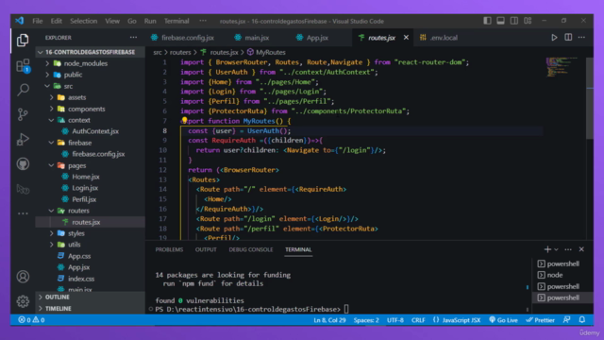The image size is (604, 340).
Task: Open the Explorer view in activity bar
Action: point(23,40)
